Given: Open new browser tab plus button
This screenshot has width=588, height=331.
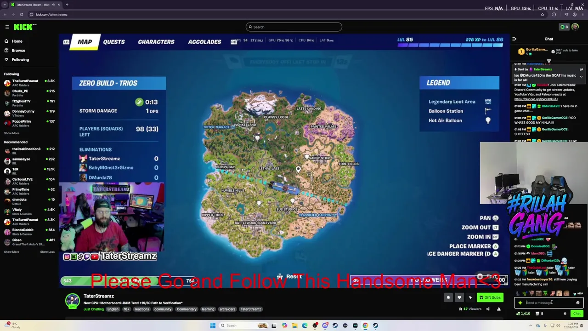Looking at the screenshot, I should click(67, 5).
